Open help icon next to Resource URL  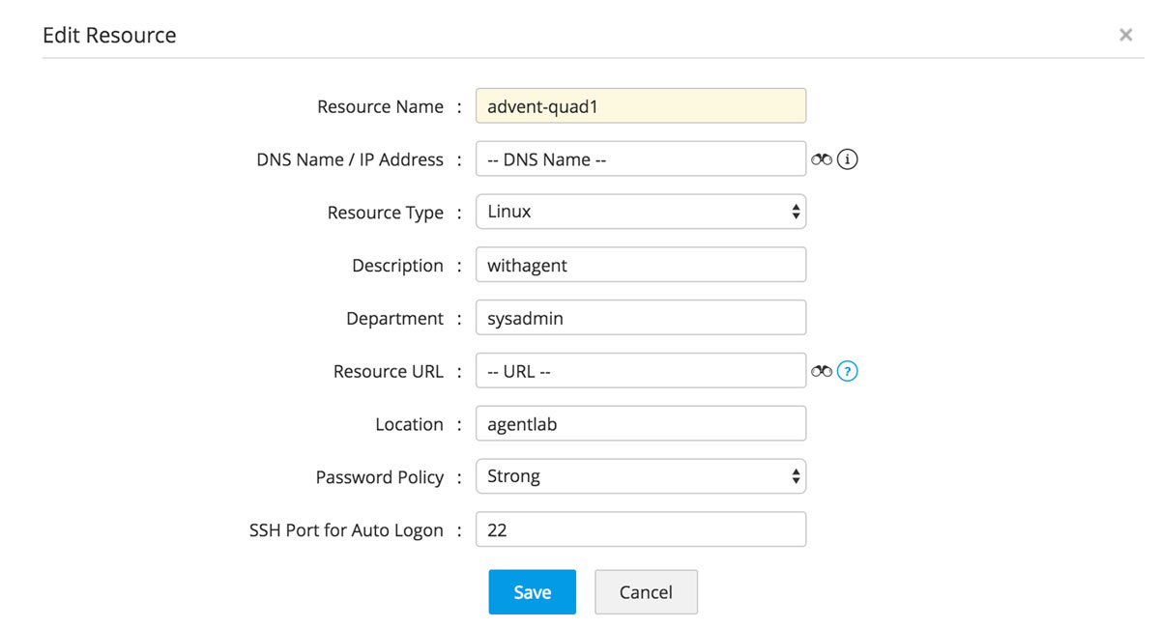[848, 371]
